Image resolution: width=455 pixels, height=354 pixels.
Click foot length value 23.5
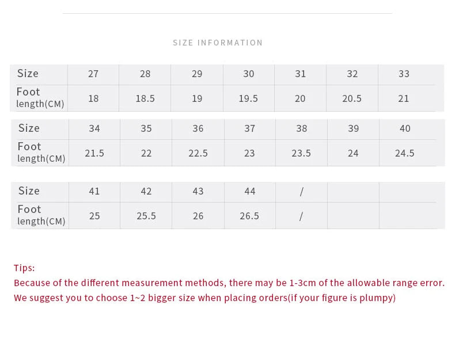click(x=301, y=153)
